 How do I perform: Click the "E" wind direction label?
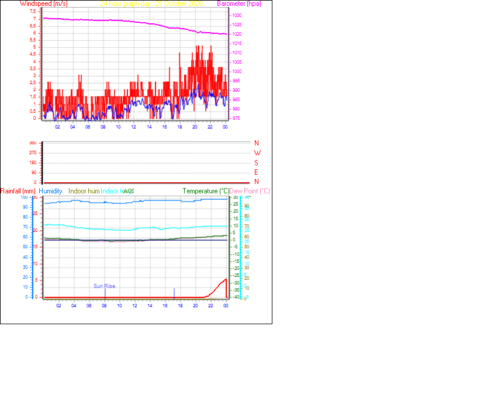pos(256,172)
